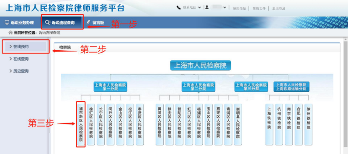348x154 pixels.
Task: Select 上海市人民检察院第二分院 node
Action: [198, 87]
